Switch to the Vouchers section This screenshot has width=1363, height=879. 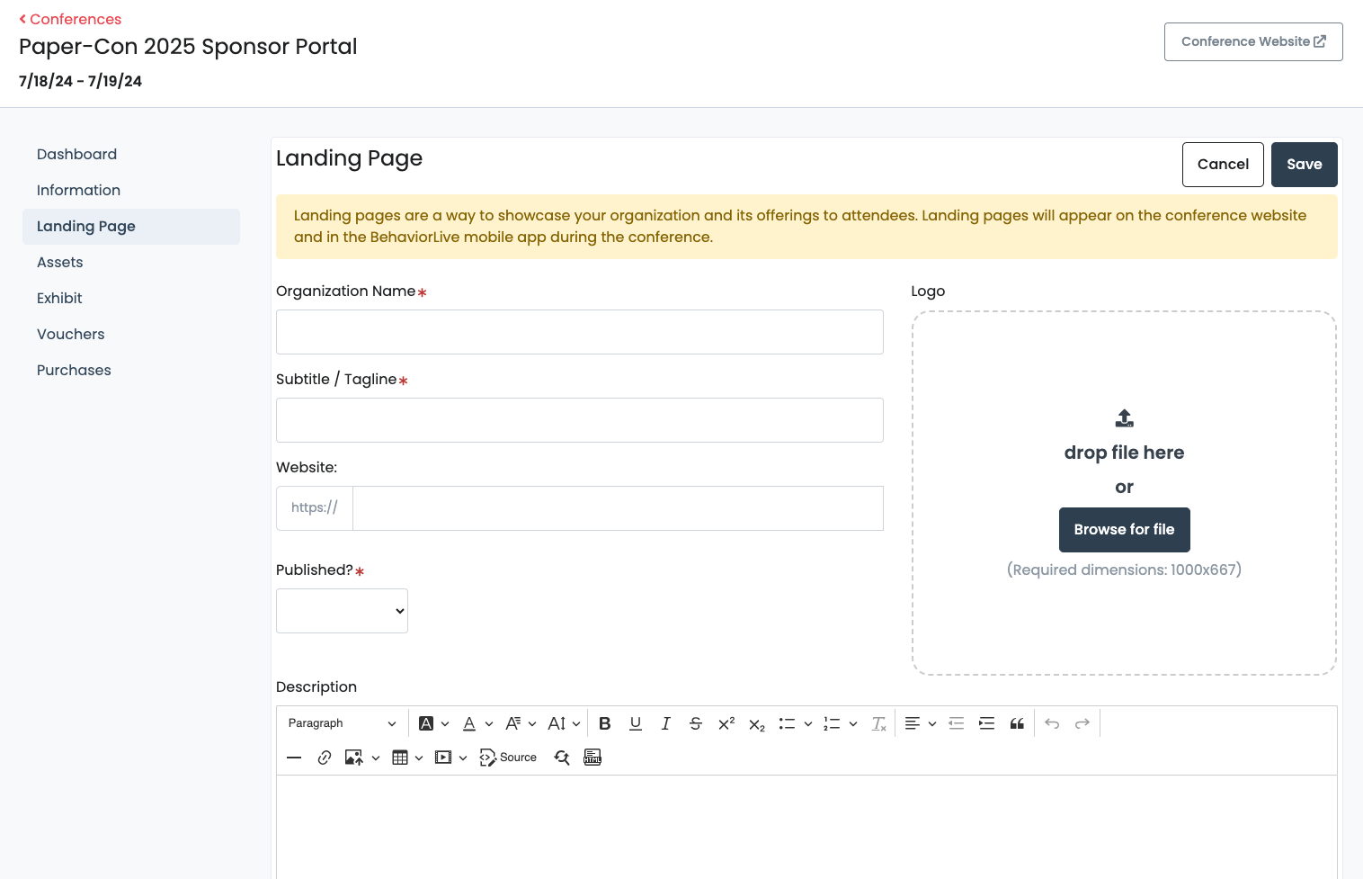(70, 334)
